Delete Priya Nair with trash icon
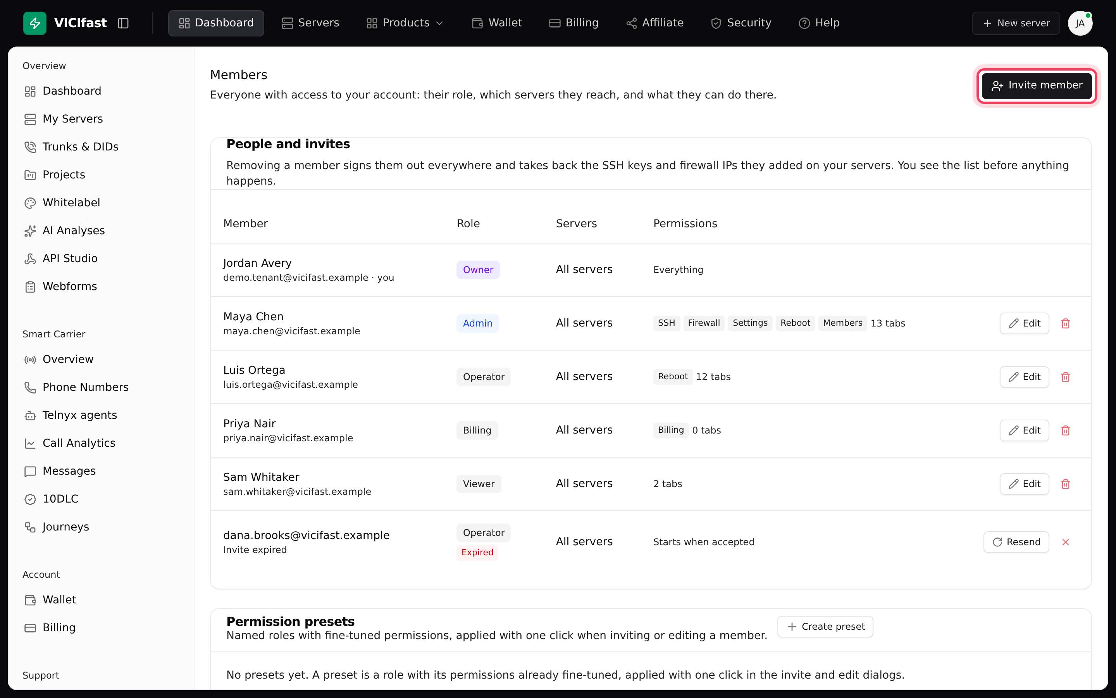Screen dimensions: 1116x698 pos(1065,430)
